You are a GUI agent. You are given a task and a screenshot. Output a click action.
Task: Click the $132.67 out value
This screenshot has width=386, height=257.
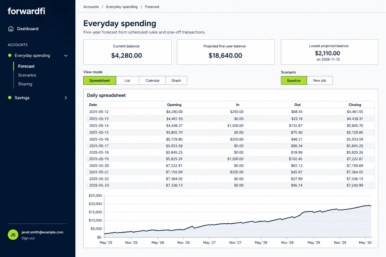point(296,125)
